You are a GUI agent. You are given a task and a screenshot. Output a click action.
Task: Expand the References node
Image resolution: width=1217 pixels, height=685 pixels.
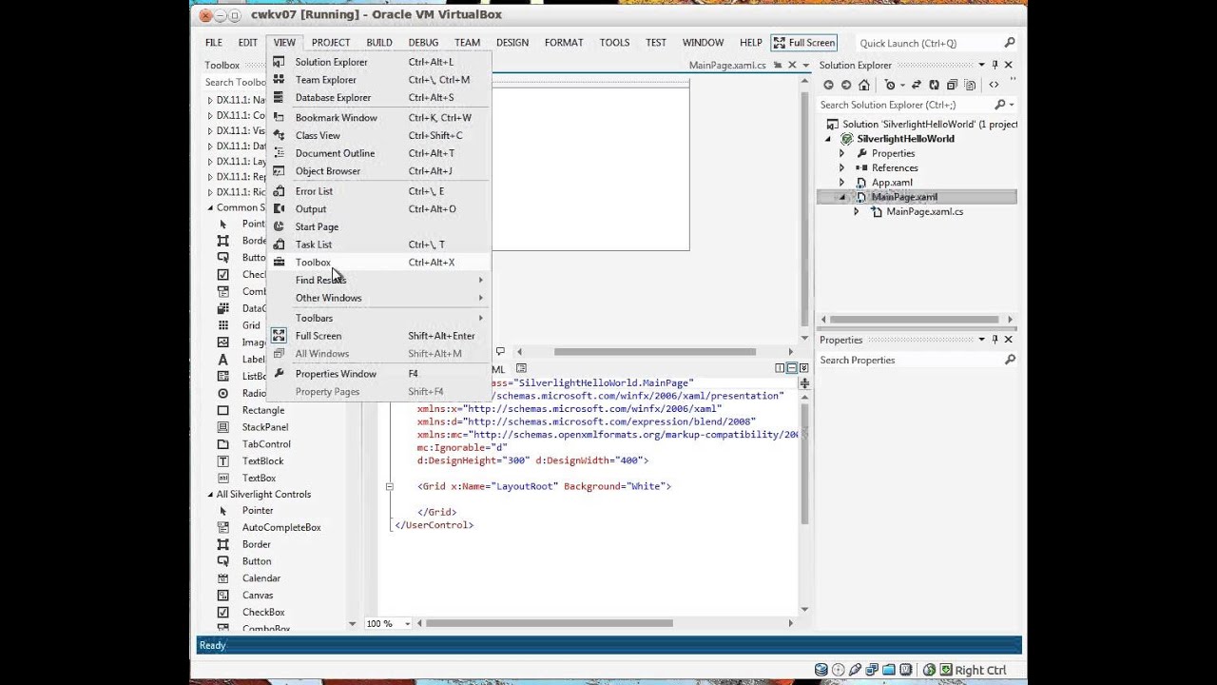click(x=841, y=167)
